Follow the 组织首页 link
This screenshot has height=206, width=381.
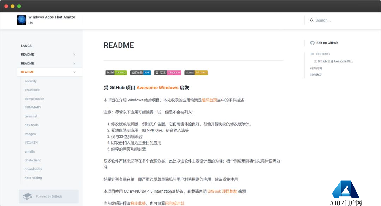(x=210, y=100)
